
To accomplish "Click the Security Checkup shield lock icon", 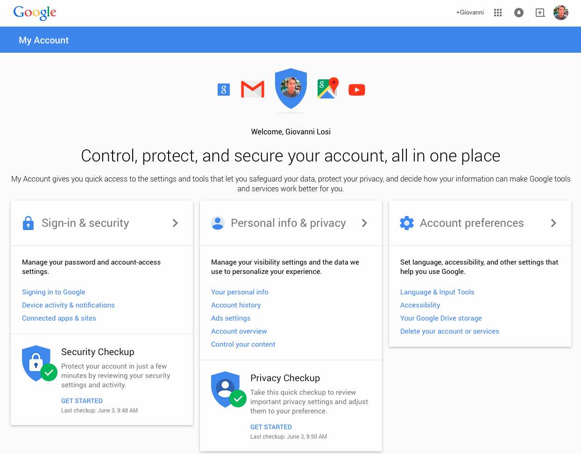I will pos(37,363).
